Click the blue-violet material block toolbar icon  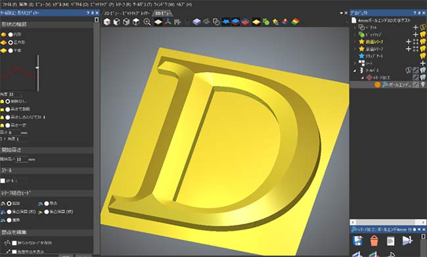(196, 22)
